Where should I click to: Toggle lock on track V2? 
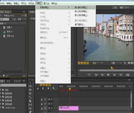point(42,104)
